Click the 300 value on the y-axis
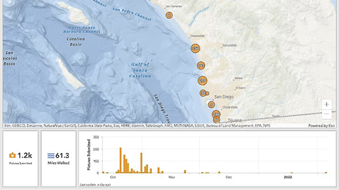Image resolution: width=339 pixels, height=190 pixels. tap(96, 137)
